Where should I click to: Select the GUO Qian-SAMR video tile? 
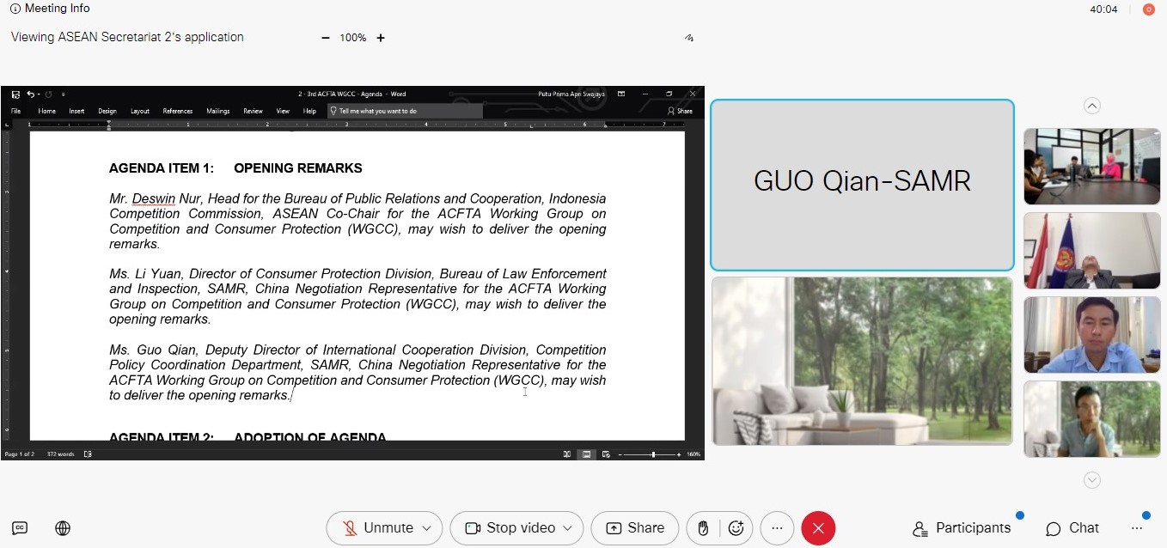[862, 185]
